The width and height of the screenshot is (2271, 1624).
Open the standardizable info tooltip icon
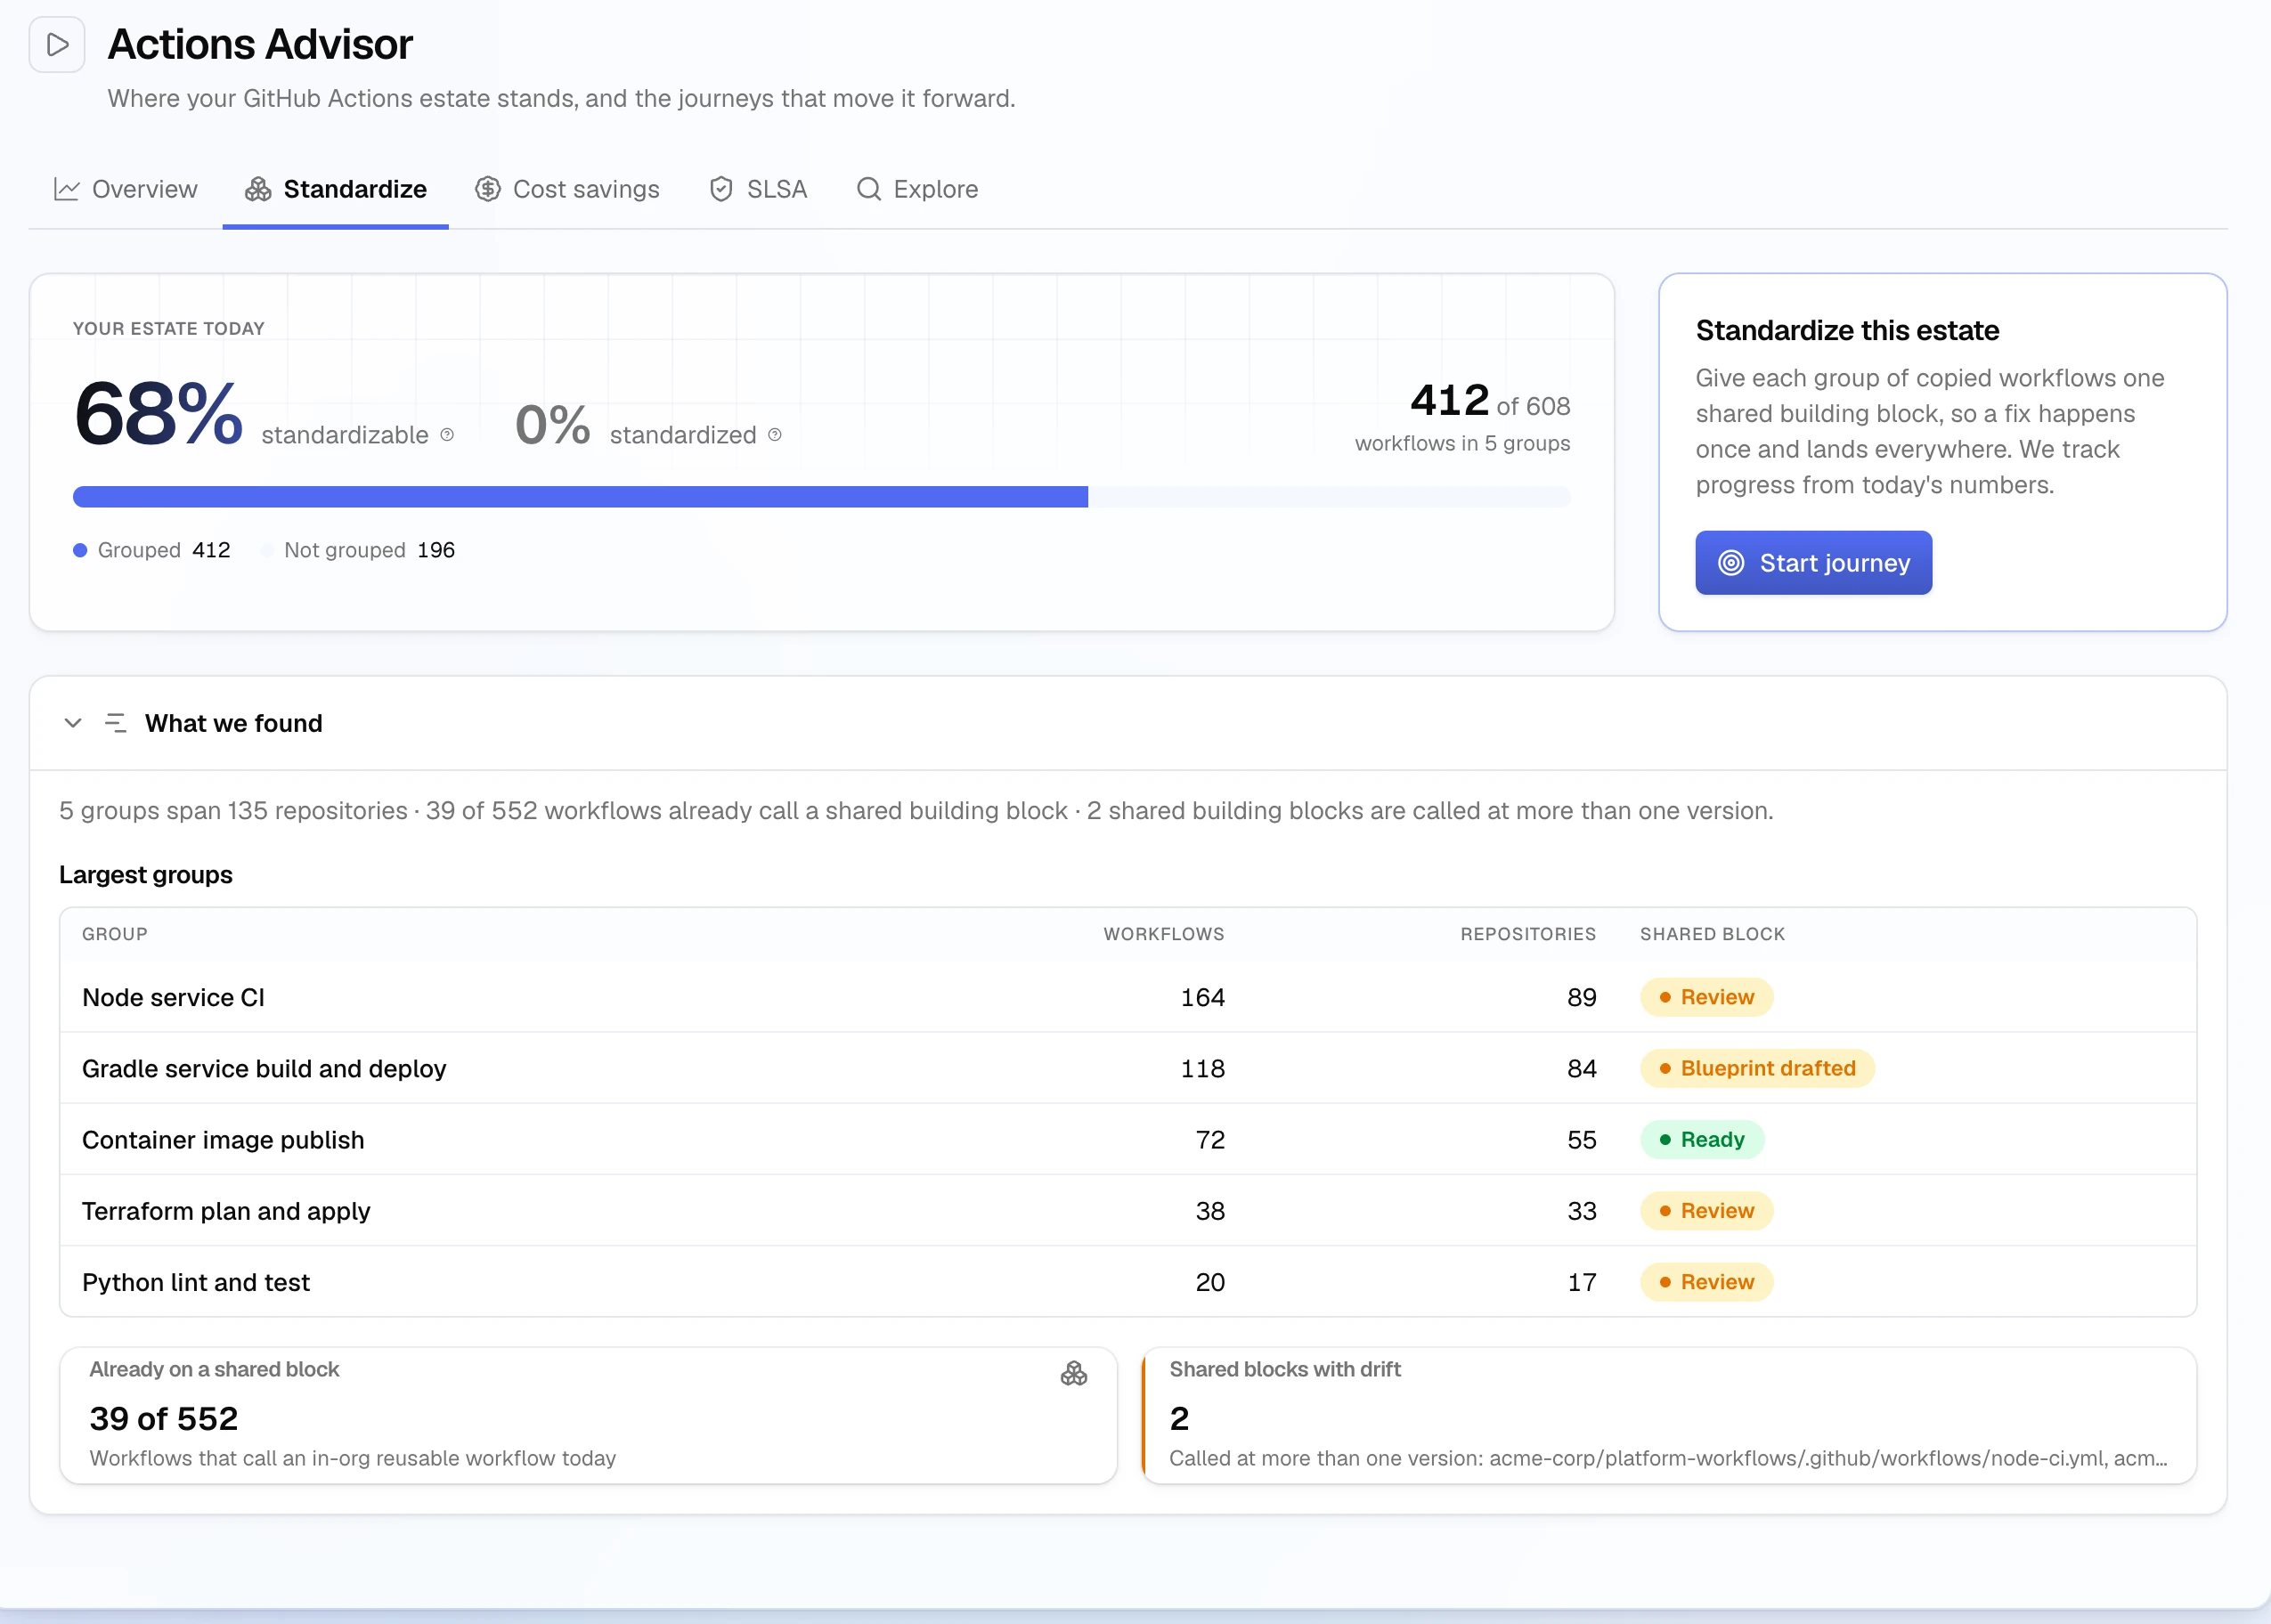pyautogui.click(x=447, y=435)
